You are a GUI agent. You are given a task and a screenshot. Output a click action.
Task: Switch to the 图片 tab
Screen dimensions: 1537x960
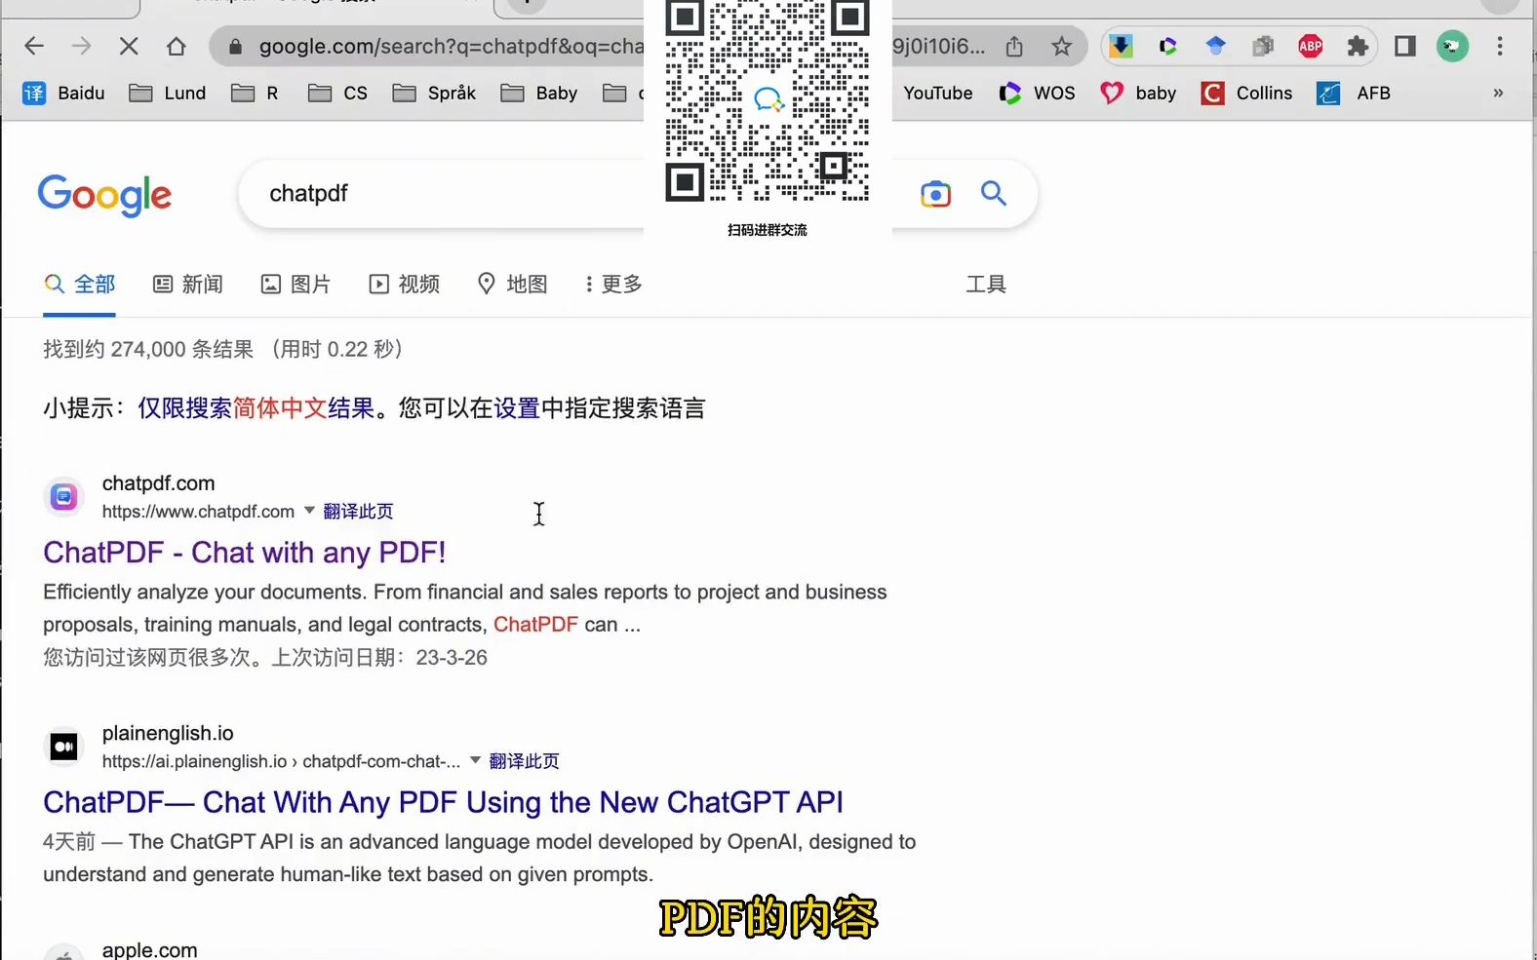click(296, 284)
